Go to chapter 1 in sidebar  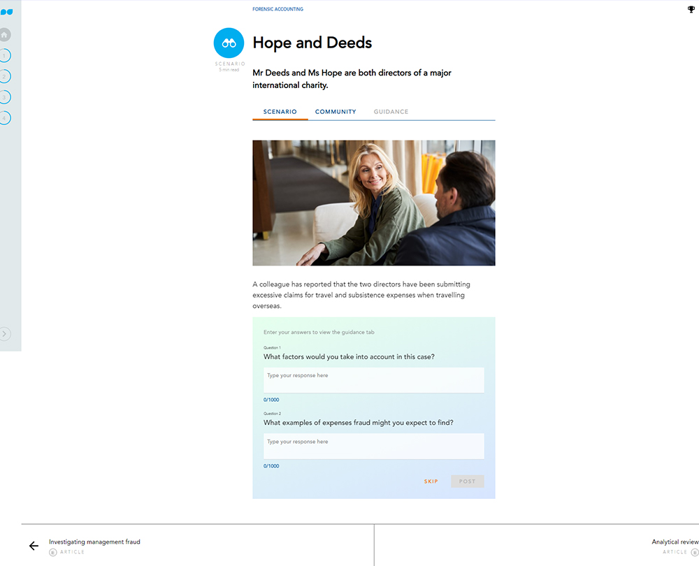point(5,55)
